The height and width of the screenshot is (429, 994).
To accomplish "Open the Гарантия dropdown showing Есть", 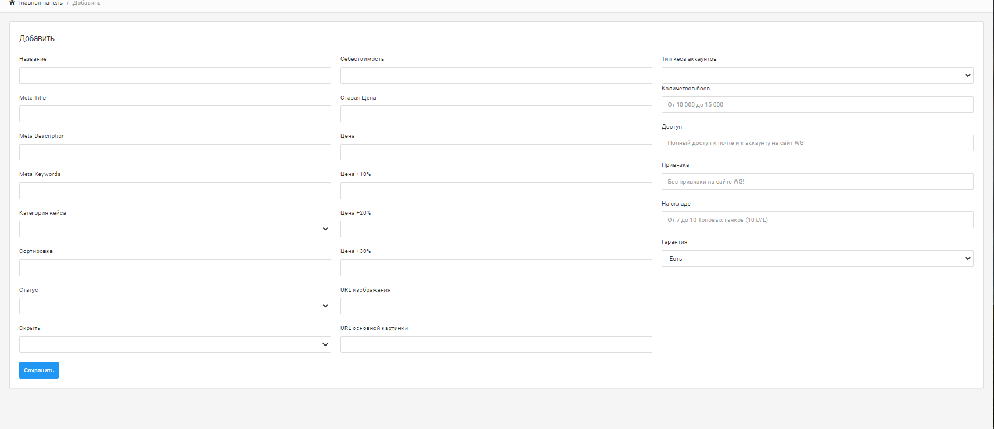I will click(817, 259).
